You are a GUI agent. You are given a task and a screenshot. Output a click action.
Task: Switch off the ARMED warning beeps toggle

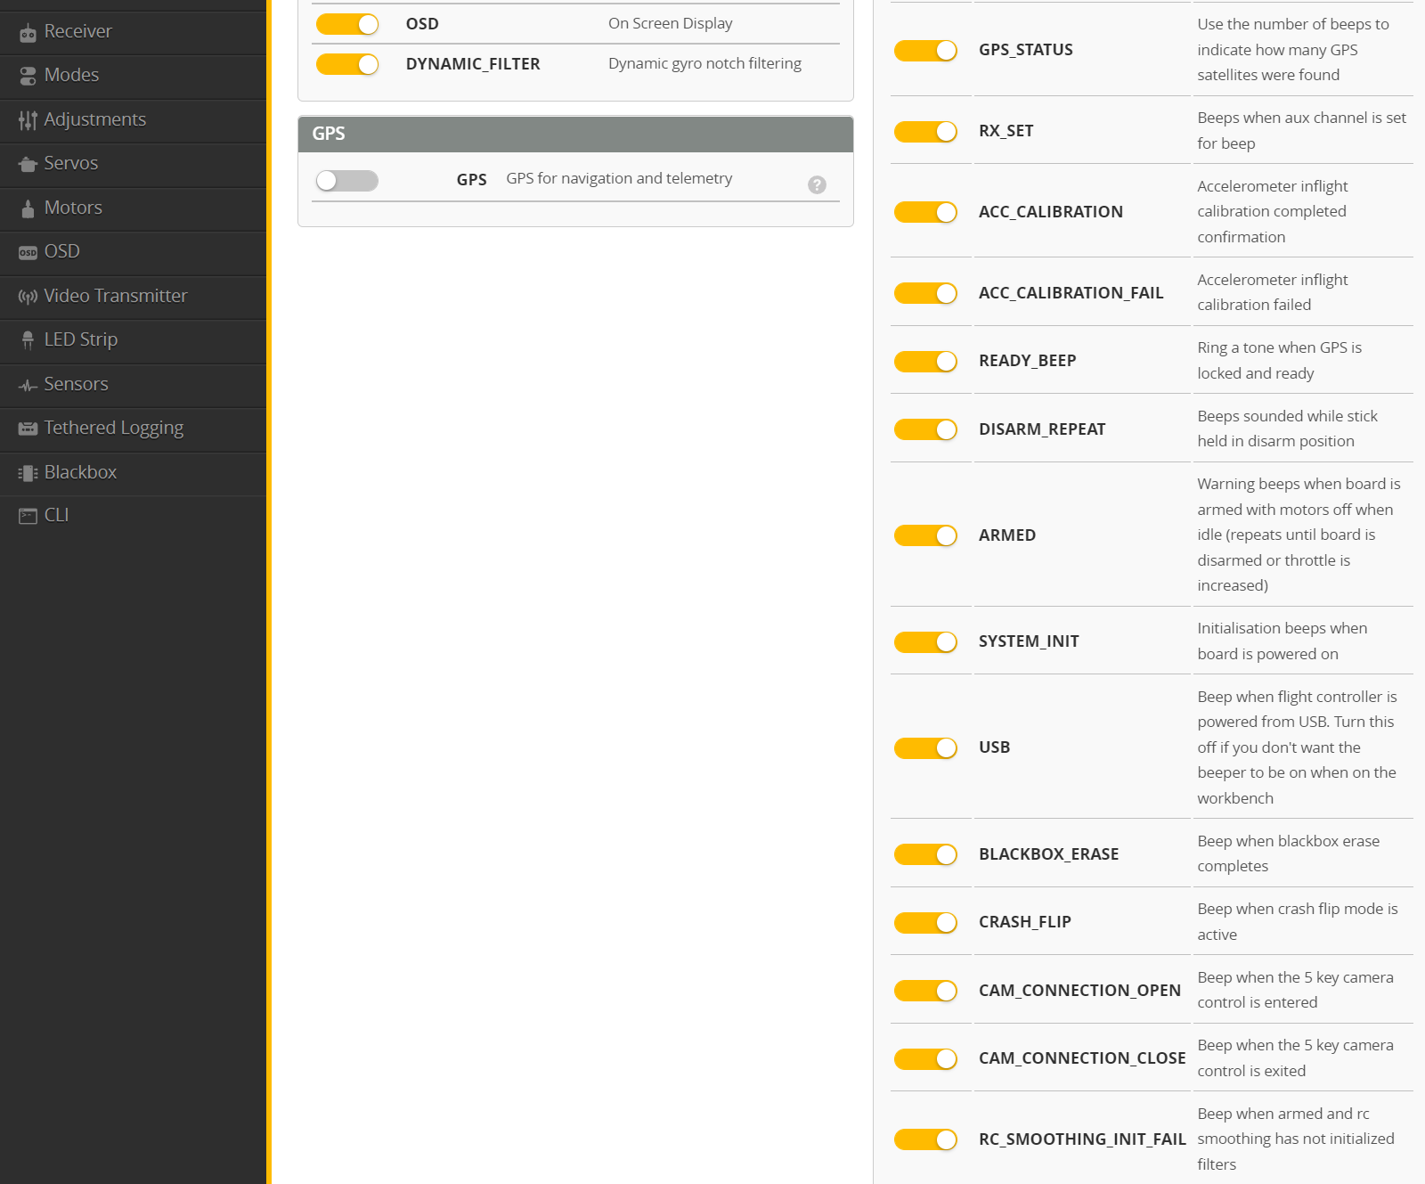click(x=925, y=535)
